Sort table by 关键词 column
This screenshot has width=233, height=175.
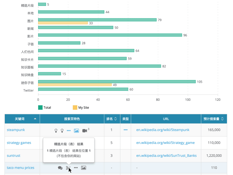point(22,119)
